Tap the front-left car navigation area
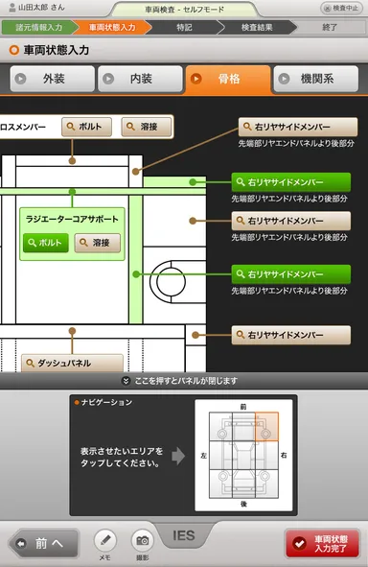 (x=220, y=426)
